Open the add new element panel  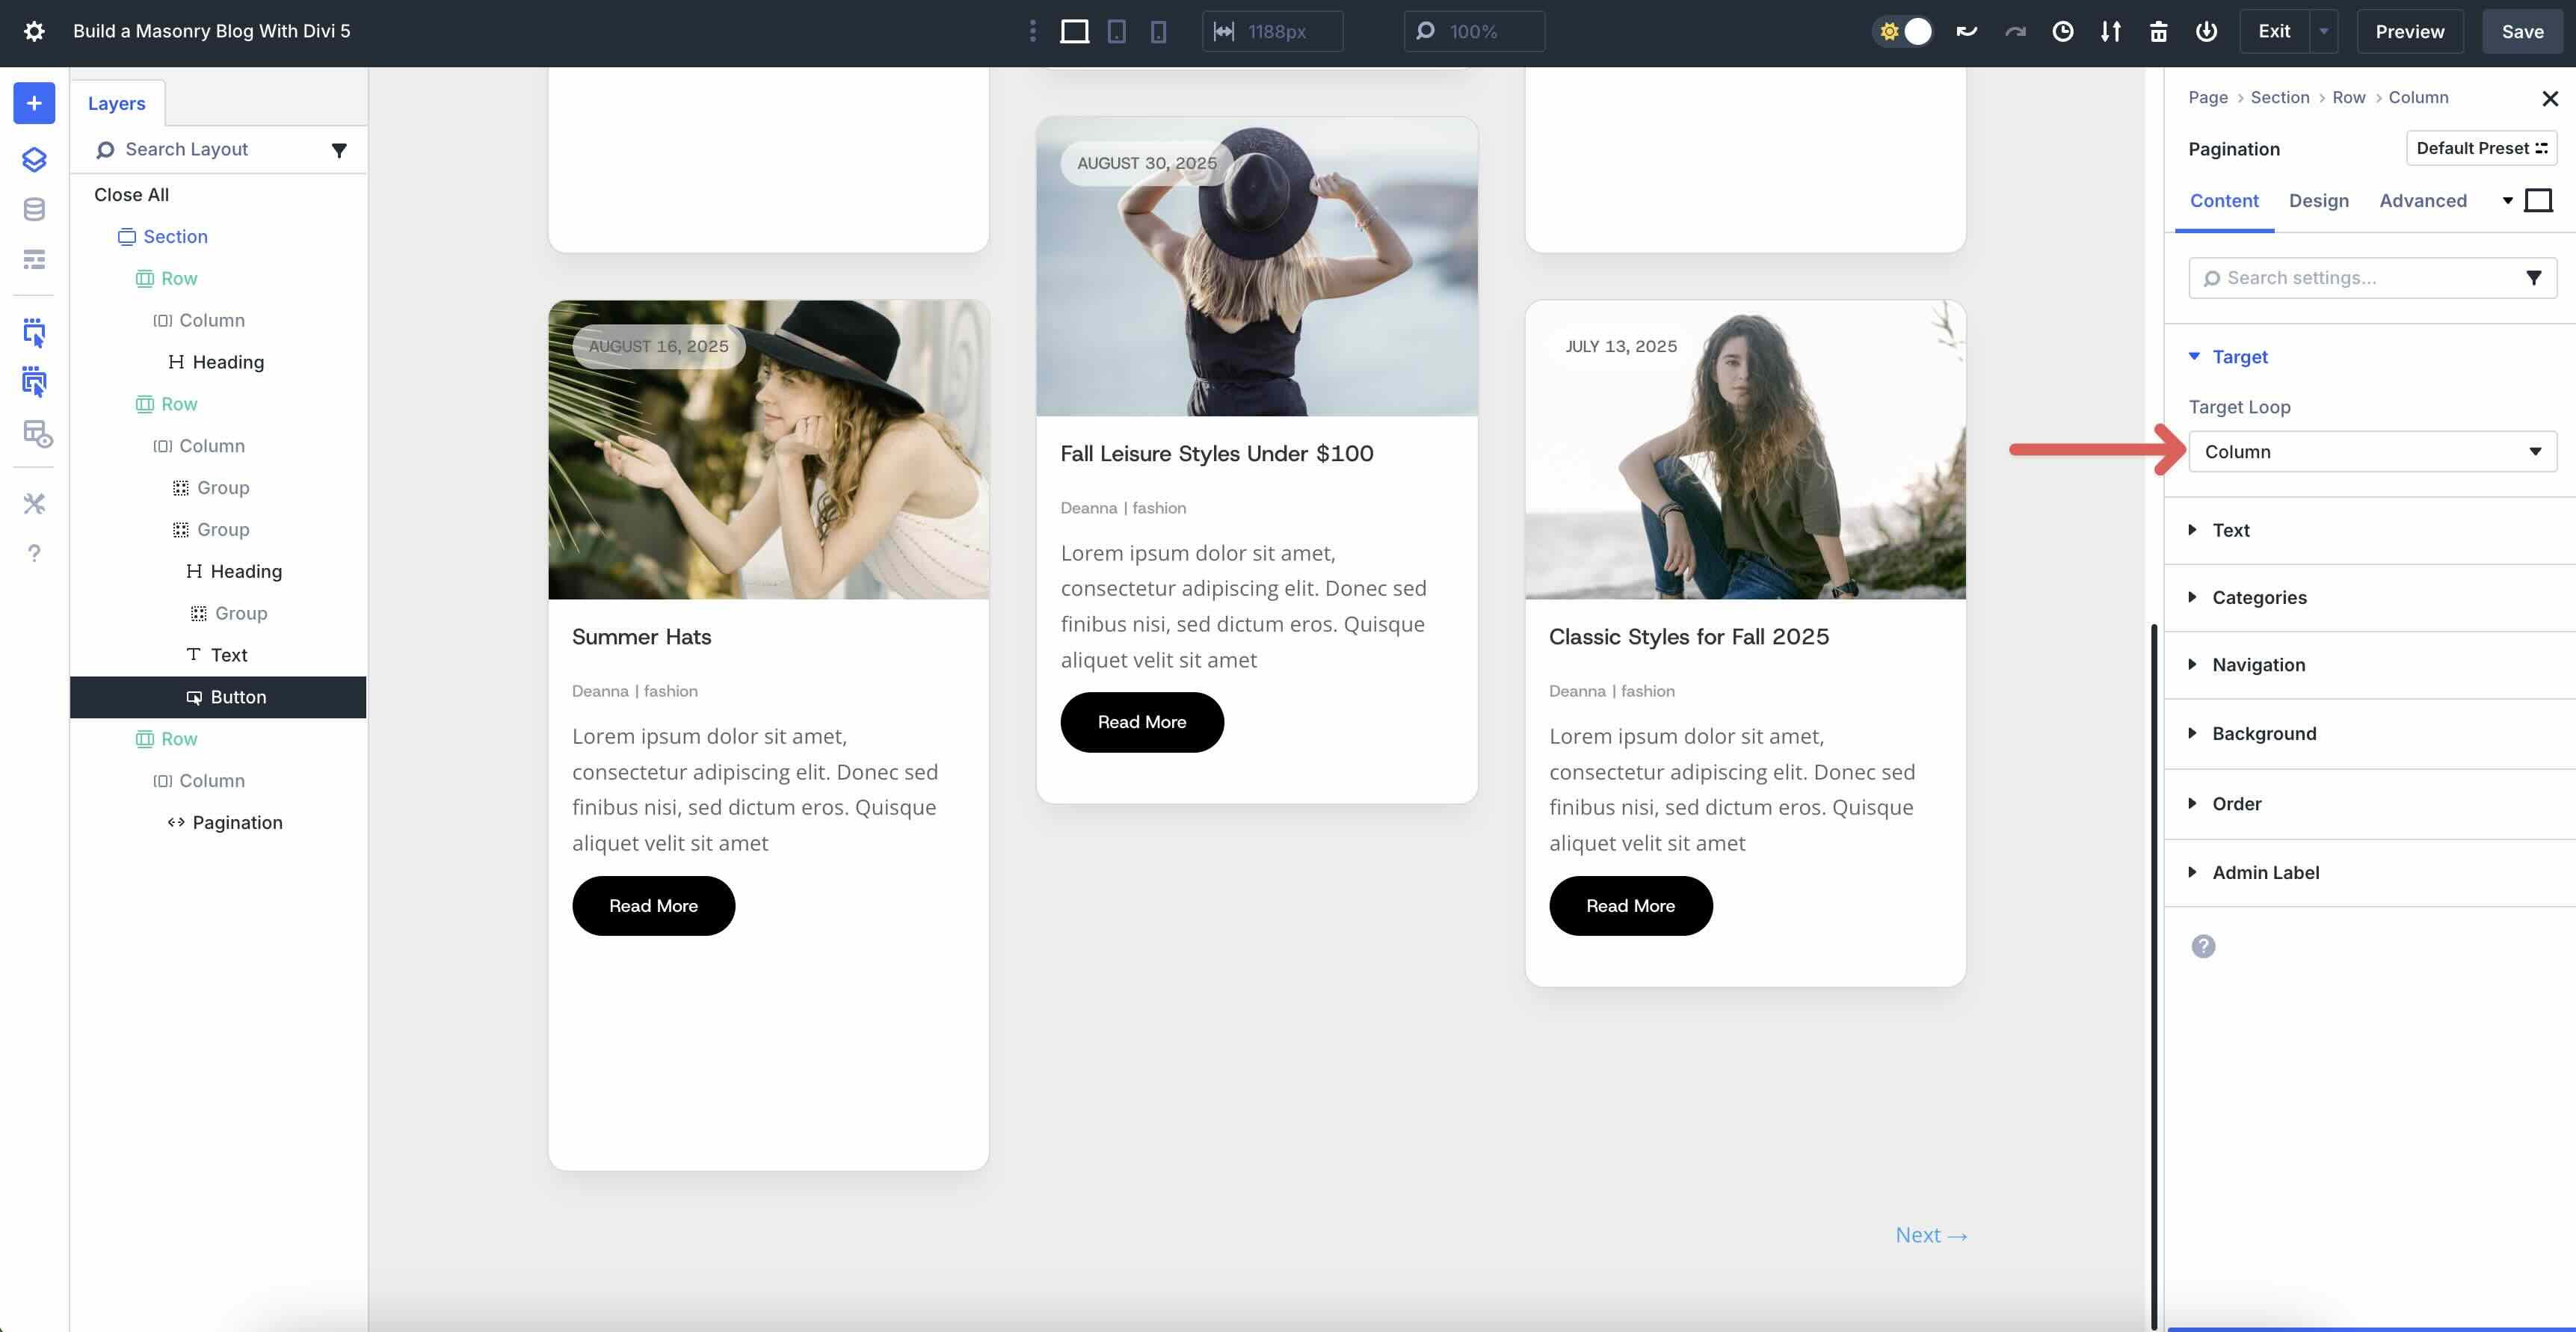coord(34,103)
